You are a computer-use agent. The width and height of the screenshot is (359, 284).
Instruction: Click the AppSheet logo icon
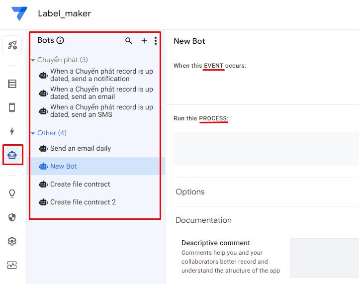click(19, 13)
